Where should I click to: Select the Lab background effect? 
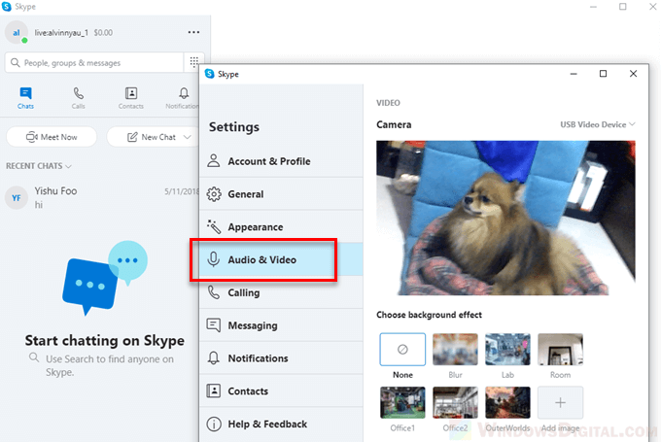tap(507, 350)
